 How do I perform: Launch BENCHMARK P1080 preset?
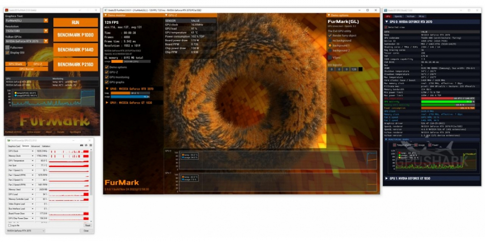point(76,35)
